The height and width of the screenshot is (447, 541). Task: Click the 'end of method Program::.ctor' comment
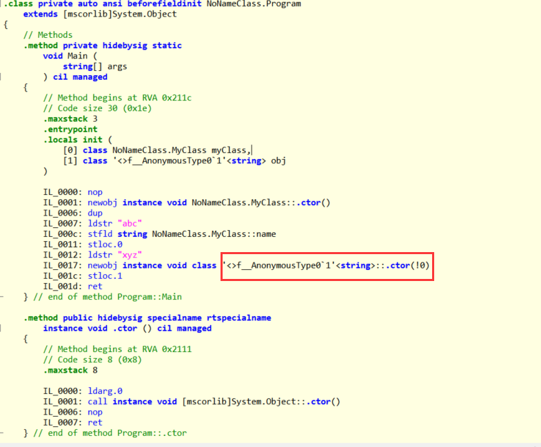pyautogui.click(x=110, y=433)
